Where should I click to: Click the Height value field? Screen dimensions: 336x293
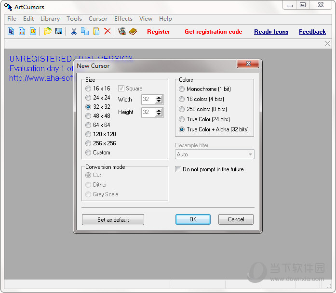click(148, 113)
